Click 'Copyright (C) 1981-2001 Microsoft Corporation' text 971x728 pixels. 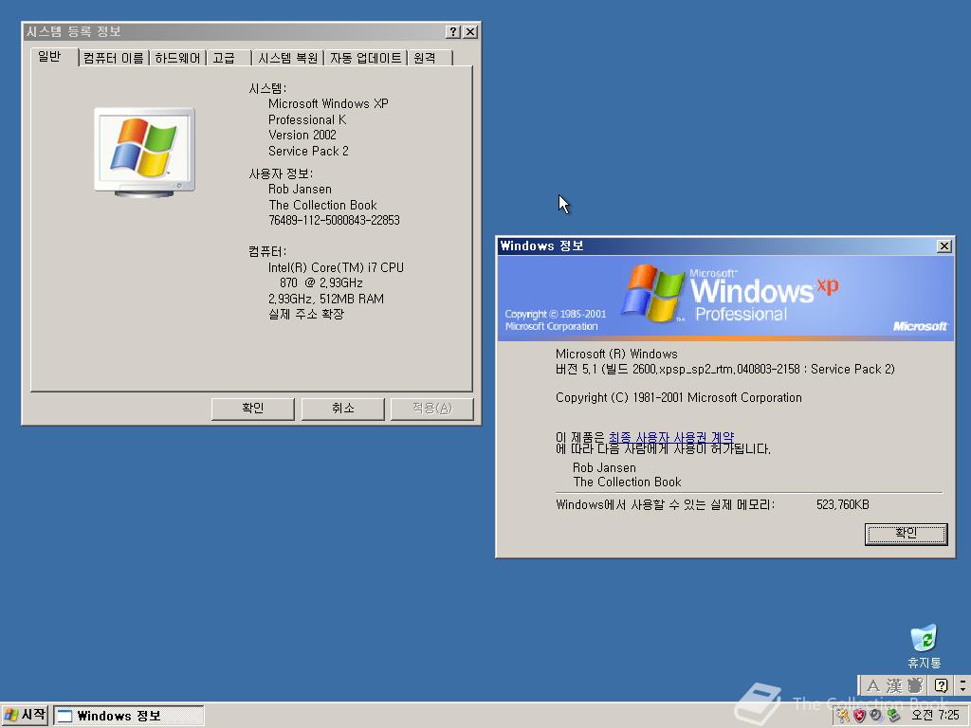[x=679, y=397]
